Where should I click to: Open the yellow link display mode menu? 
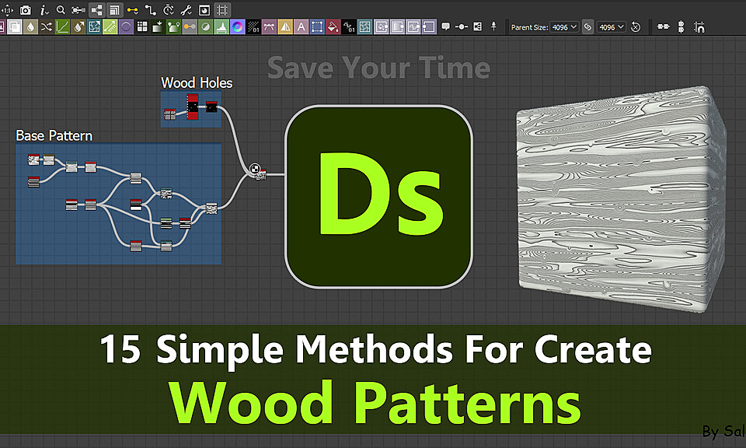(132, 9)
